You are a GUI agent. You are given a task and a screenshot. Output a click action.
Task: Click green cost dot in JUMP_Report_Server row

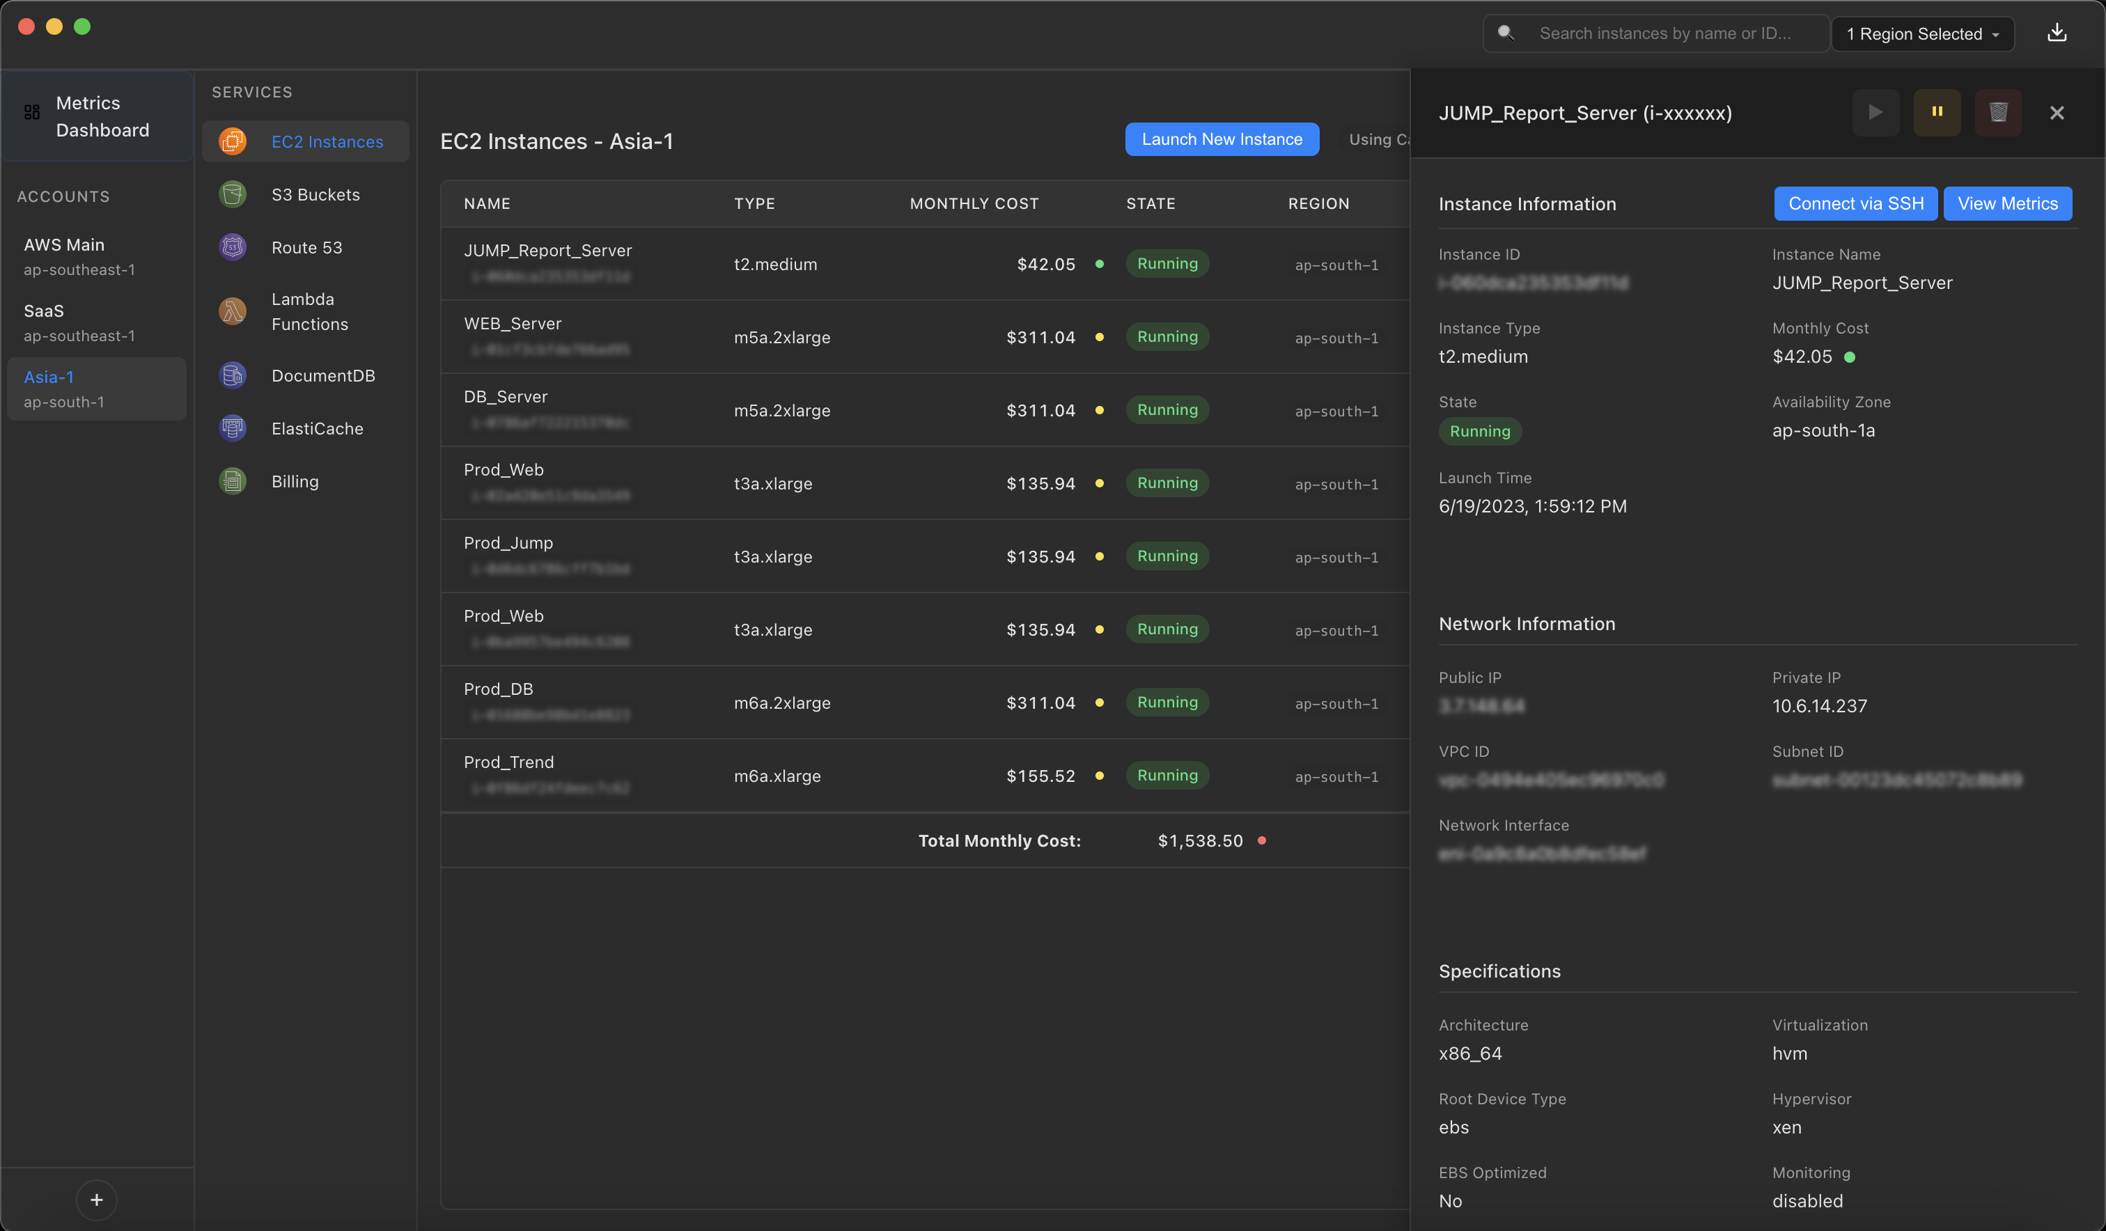(1099, 264)
